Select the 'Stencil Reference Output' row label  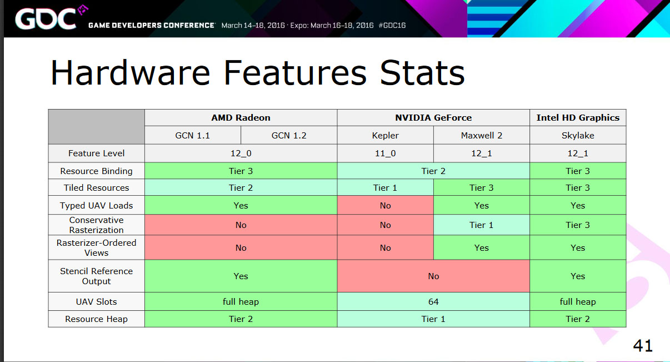coord(97,276)
